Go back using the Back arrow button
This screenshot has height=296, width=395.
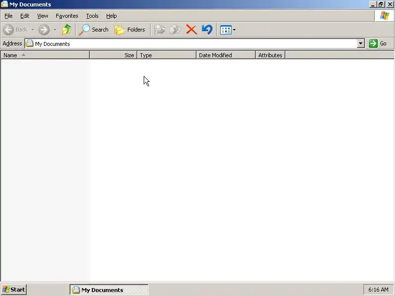pyautogui.click(x=15, y=30)
